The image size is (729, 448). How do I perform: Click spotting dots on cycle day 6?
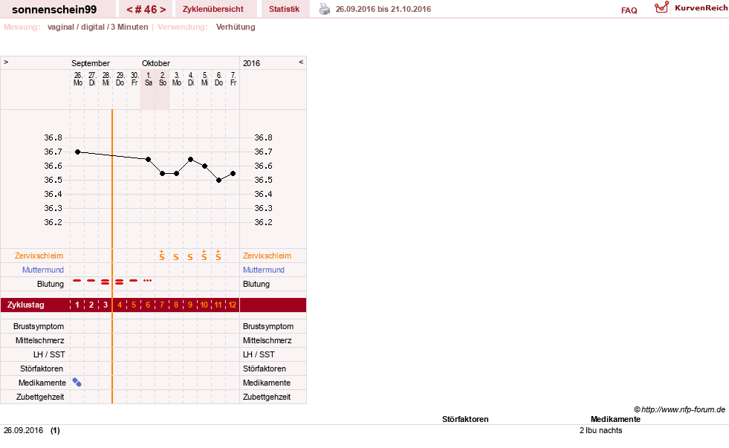pyautogui.click(x=147, y=281)
